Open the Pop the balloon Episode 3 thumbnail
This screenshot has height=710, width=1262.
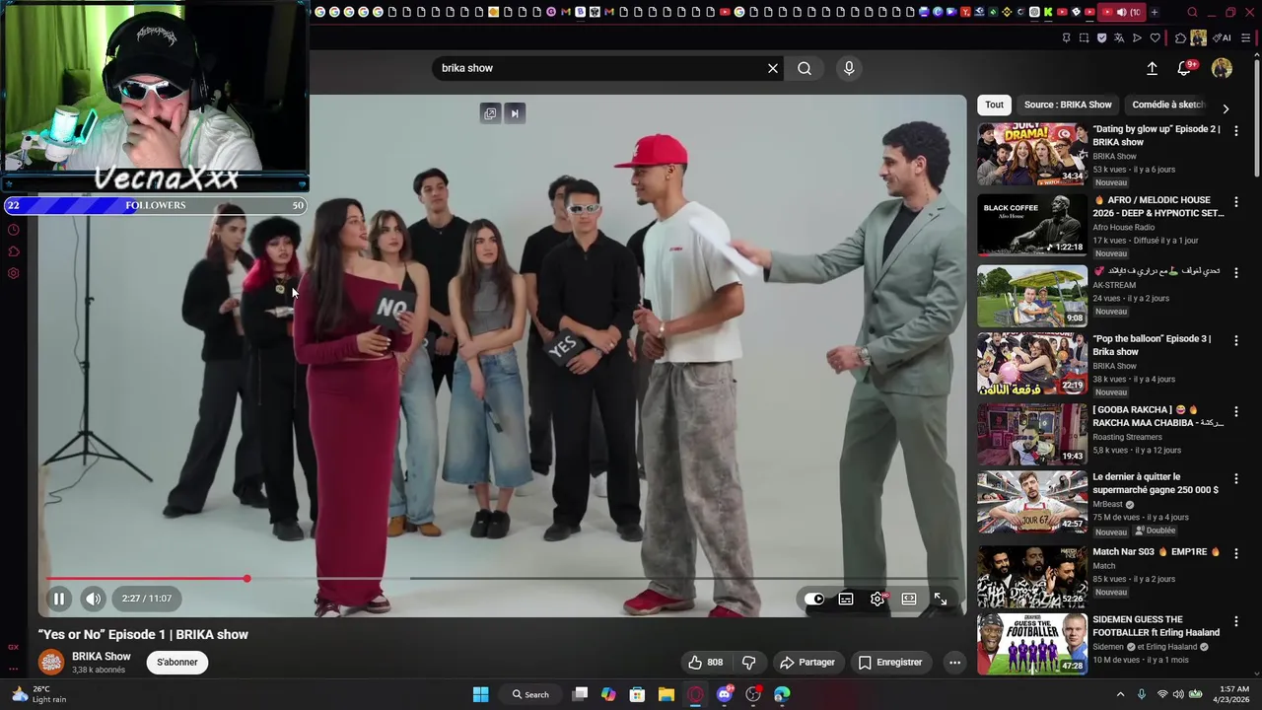[x=1032, y=364]
